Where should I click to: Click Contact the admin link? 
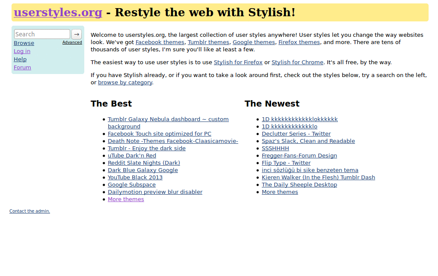[x=30, y=211]
